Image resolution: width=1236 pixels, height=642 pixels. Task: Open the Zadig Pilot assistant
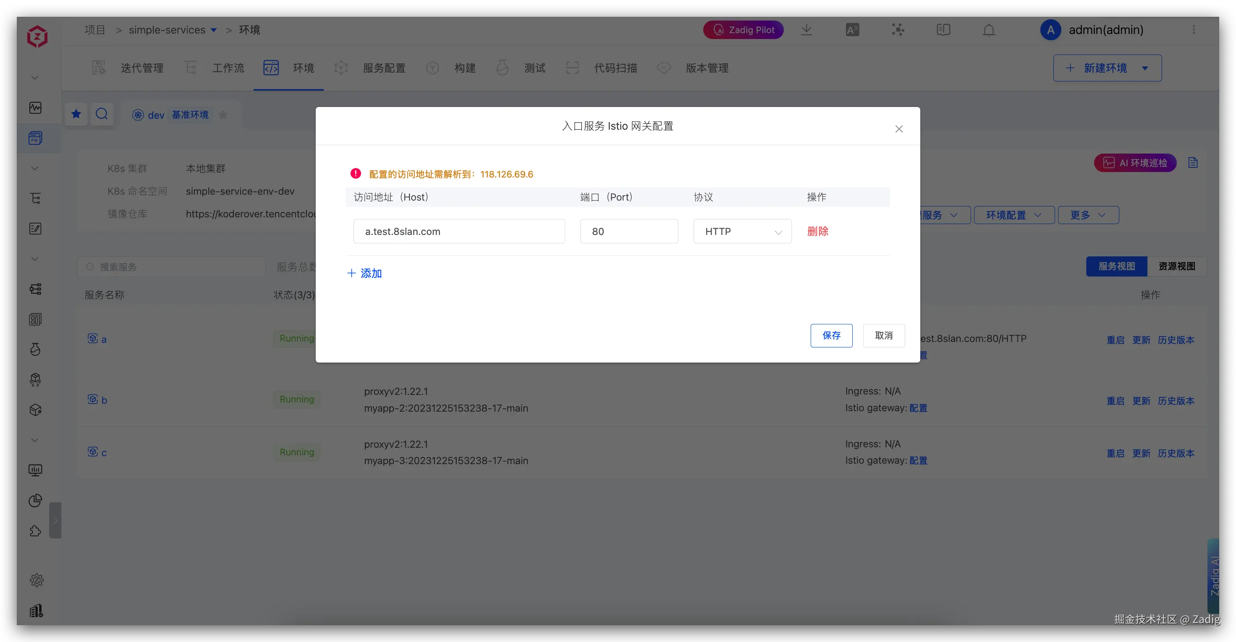point(743,30)
